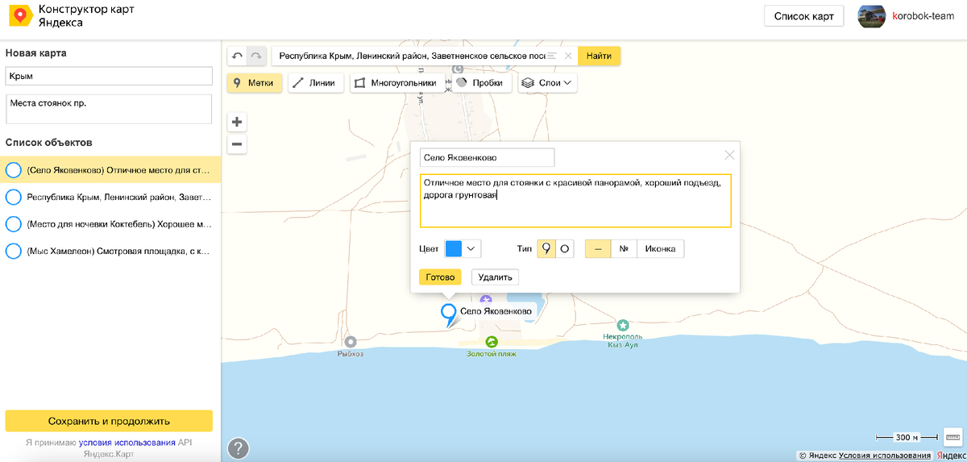Close the placemark editing balloon
Viewport: 967px width, 462px height.
pos(730,155)
